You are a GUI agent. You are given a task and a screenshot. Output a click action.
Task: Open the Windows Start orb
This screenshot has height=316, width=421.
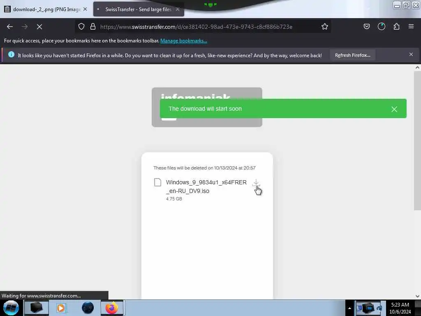point(11,308)
